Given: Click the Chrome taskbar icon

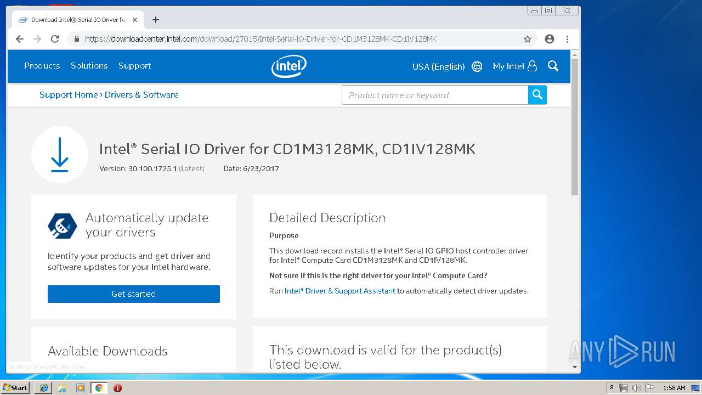Looking at the screenshot, I should [99, 388].
